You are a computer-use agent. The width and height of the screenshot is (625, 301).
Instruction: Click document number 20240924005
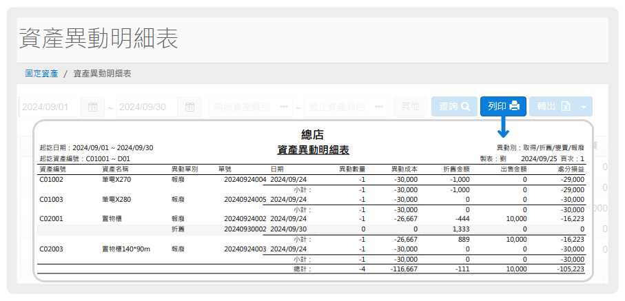[x=245, y=199]
